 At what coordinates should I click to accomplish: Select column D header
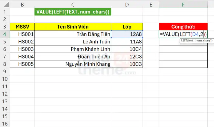tap(127, 5)
